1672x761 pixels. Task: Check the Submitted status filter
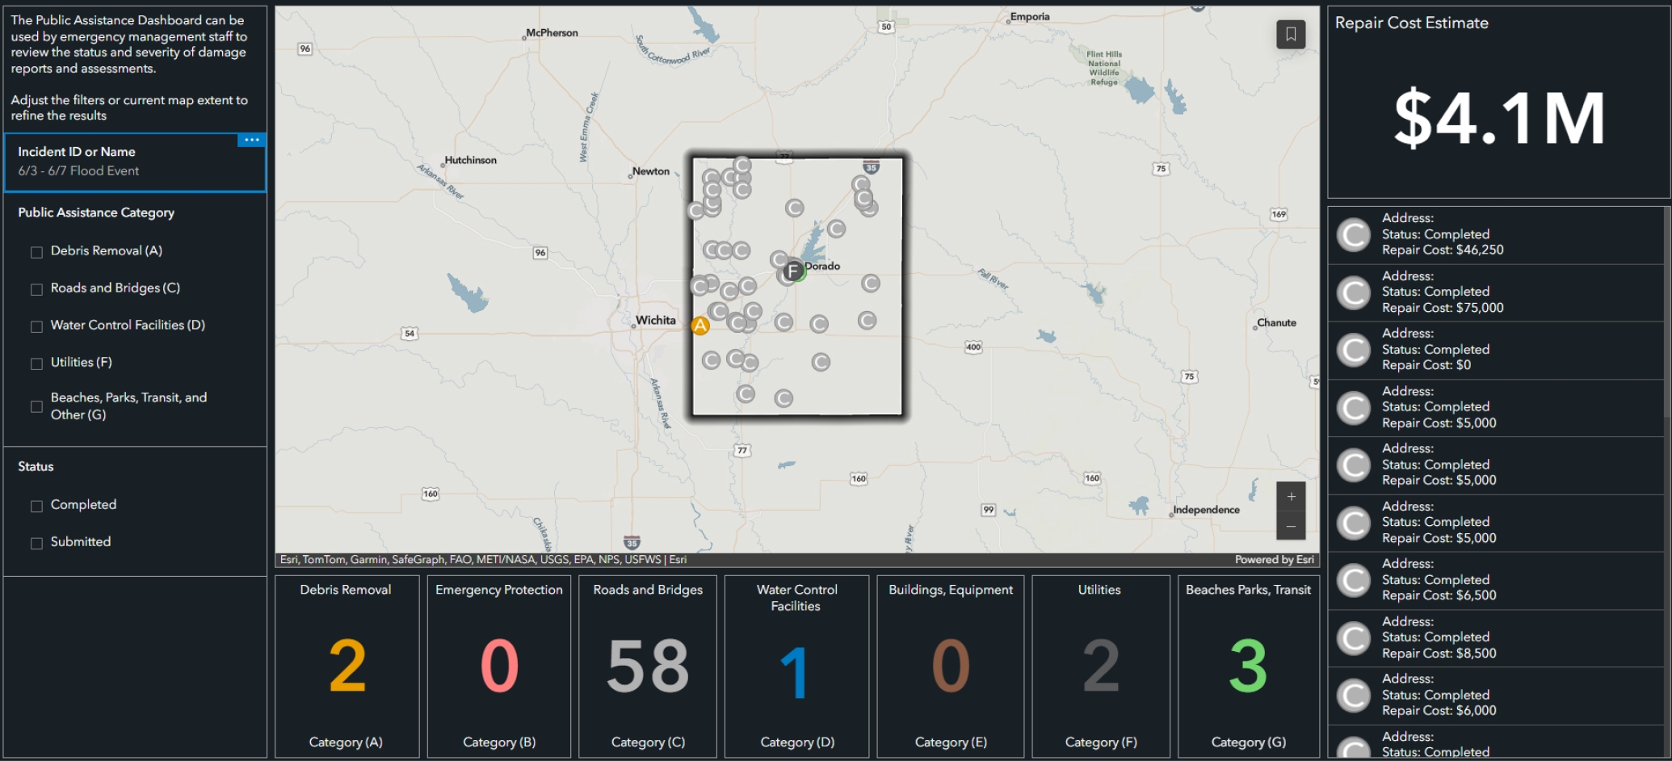click(x=36, y=542)
